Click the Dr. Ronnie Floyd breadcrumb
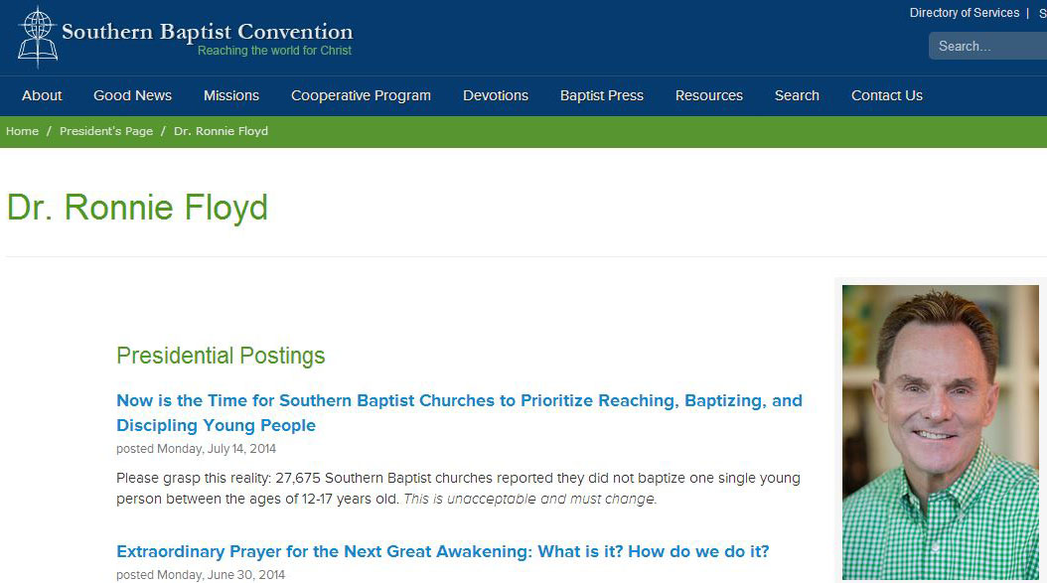This screenshot has width=1047, height=583. (x=221, y=131)
